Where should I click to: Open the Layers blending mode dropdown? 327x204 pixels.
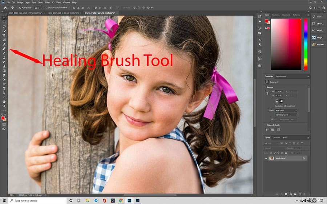[x=275, y=148]
